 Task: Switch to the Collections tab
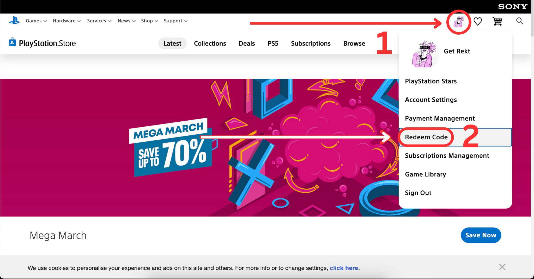pos(210,44)
